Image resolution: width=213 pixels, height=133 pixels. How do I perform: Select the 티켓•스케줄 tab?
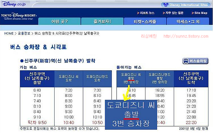(145, 22)
